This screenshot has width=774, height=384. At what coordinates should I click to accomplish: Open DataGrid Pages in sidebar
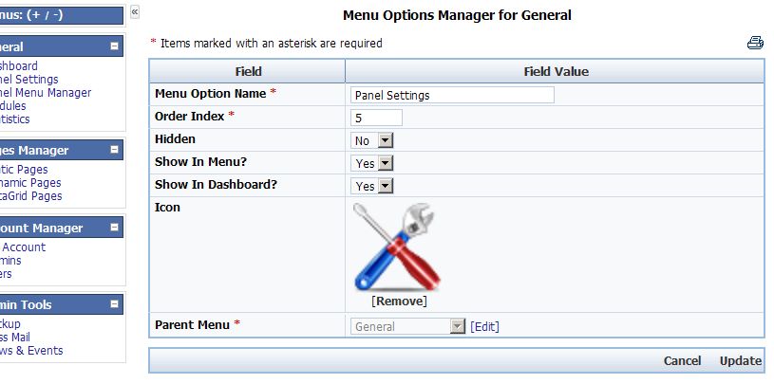coord(31,196)
